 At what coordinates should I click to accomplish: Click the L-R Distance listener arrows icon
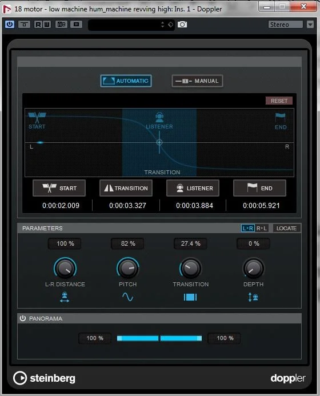tap(65, 297)
